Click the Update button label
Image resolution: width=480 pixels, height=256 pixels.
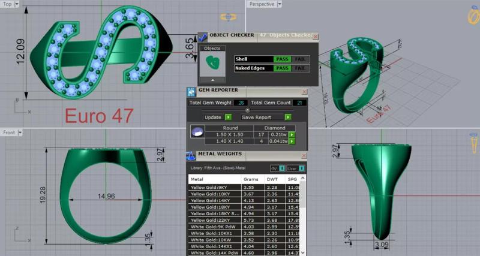point(213,117)
